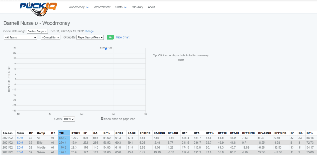The width and height of the screenshot is (317, 155).
Task: Open the Competition filter dropdown
Action: (x=50, y=37)
